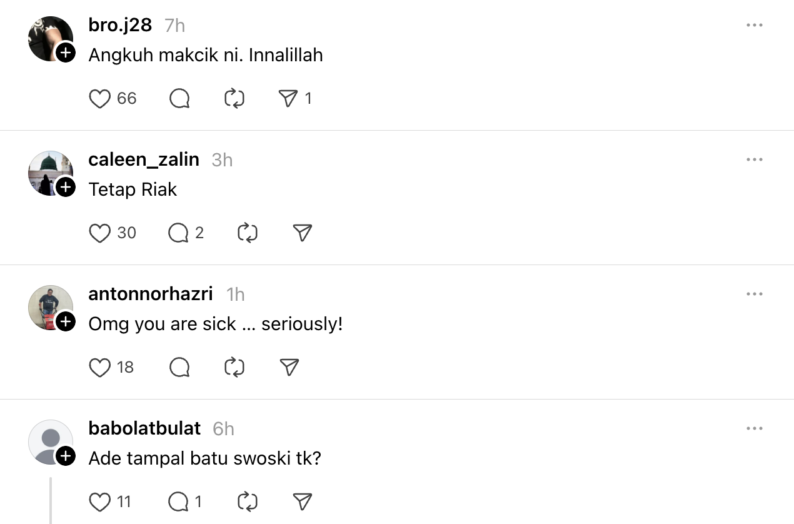This screenshot has height=524, width=794.
Task: Share babolatbulat's comment via the send icon
Action: pos(303,501)
